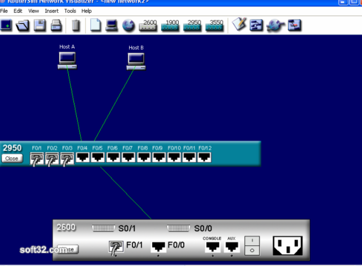Open the notepad with pencil icon
362x266 pixels.
239,24
